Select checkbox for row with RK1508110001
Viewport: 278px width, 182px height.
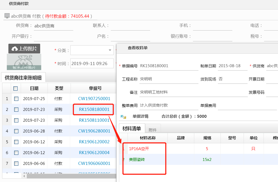[16, 120]
